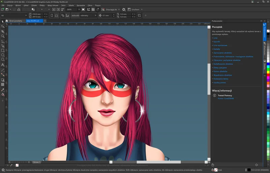270x173 pixels.
Task: Switch to Ekran powitalny tab
Action: (x=16, y=21)
